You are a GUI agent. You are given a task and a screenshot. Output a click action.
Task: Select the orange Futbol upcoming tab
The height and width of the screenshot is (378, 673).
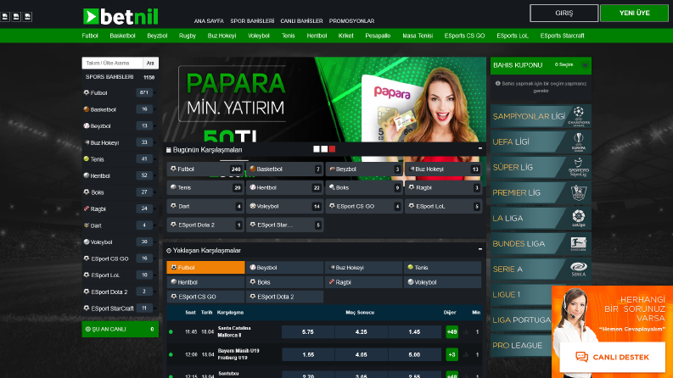click(x=205, y=268)
